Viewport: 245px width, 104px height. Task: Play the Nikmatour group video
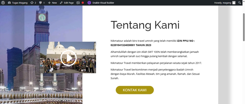68,58
